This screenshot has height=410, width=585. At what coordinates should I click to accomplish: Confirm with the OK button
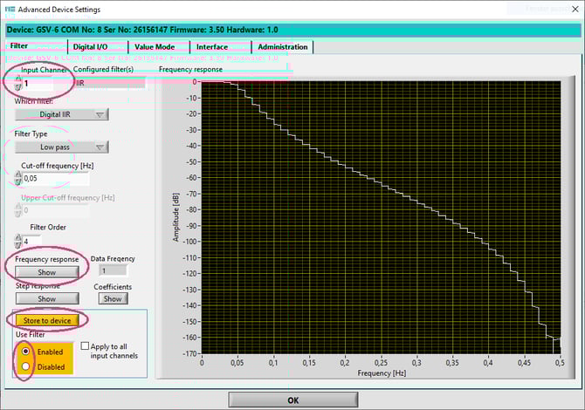click(292, 400)
